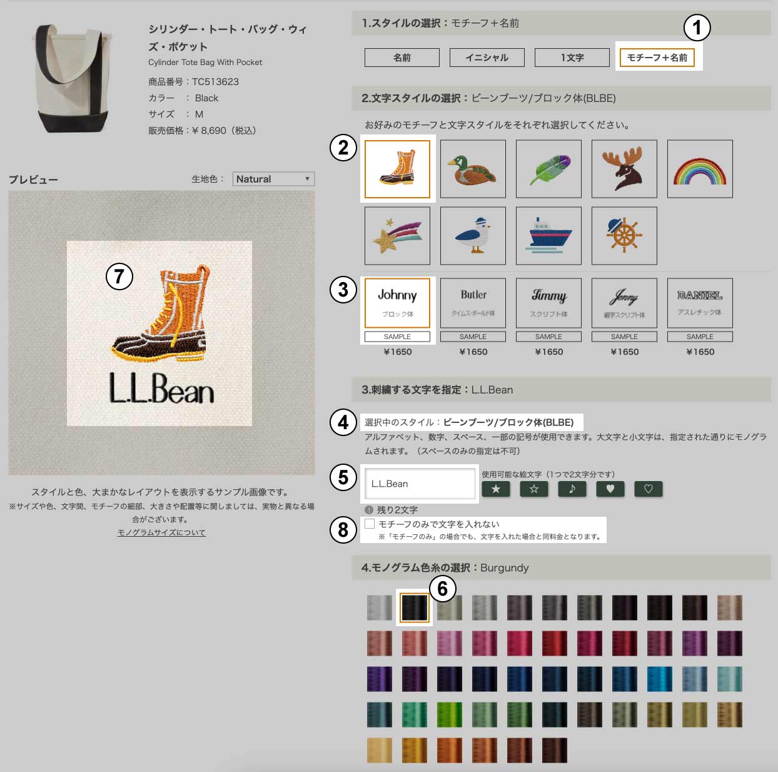Pick the bright lime green thread swatch

(x=449, y=714)
